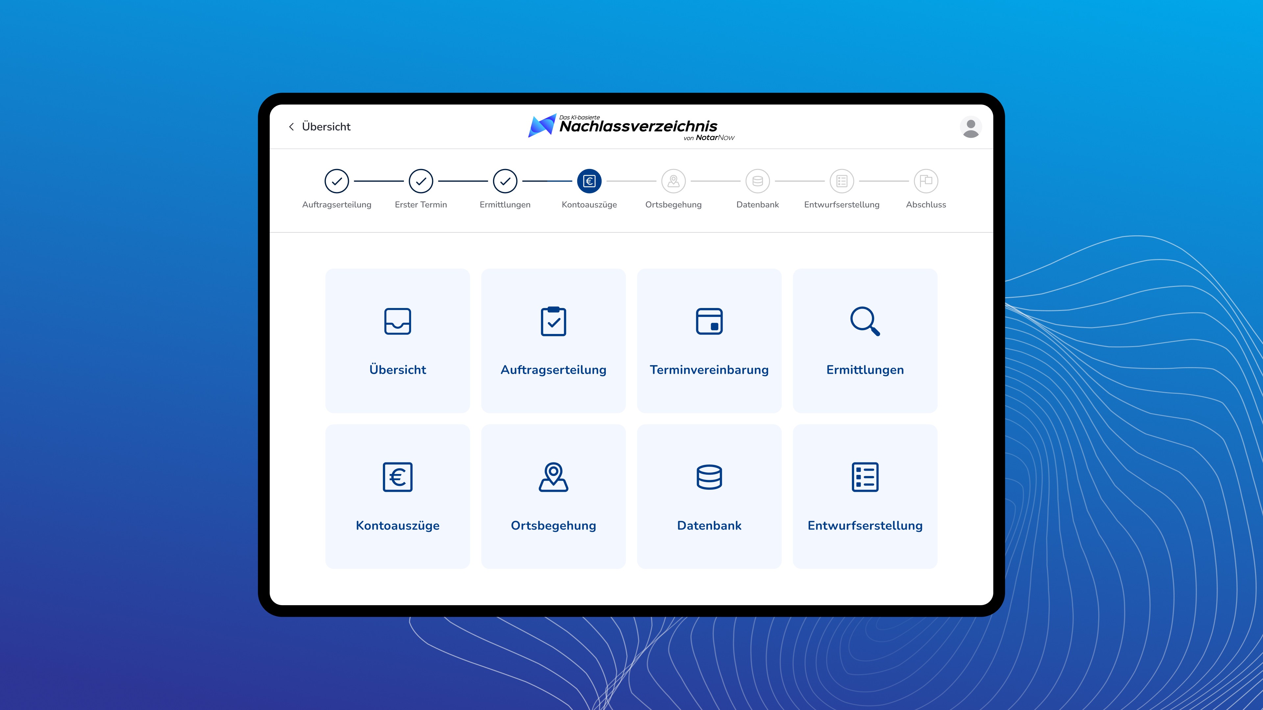Open the Übersicht inbox tile
This screenshot has height=710, width=1263.
point(397,341)
